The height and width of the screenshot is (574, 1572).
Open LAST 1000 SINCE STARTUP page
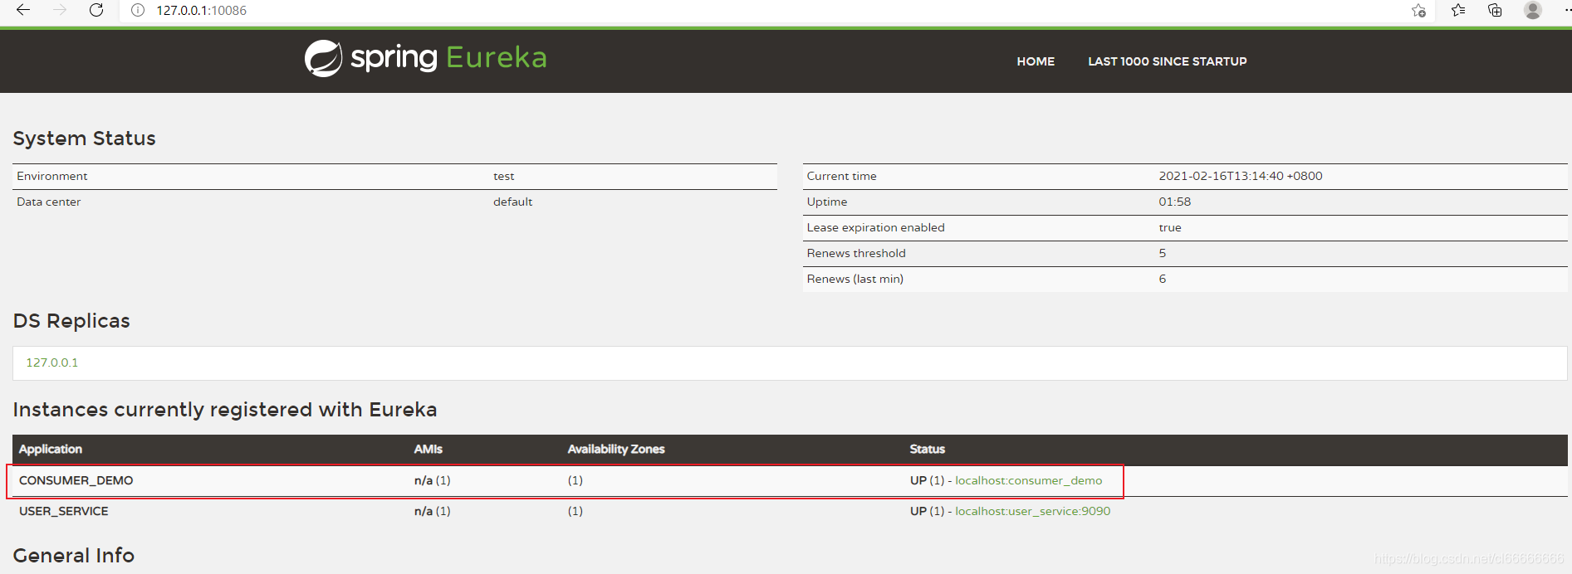tap(1167, 61)
